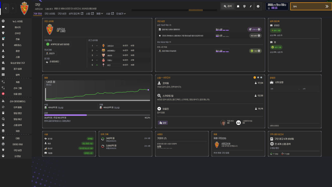
Task: Switch to the 구단 비전 tab
Action: [x=62, y=14]
